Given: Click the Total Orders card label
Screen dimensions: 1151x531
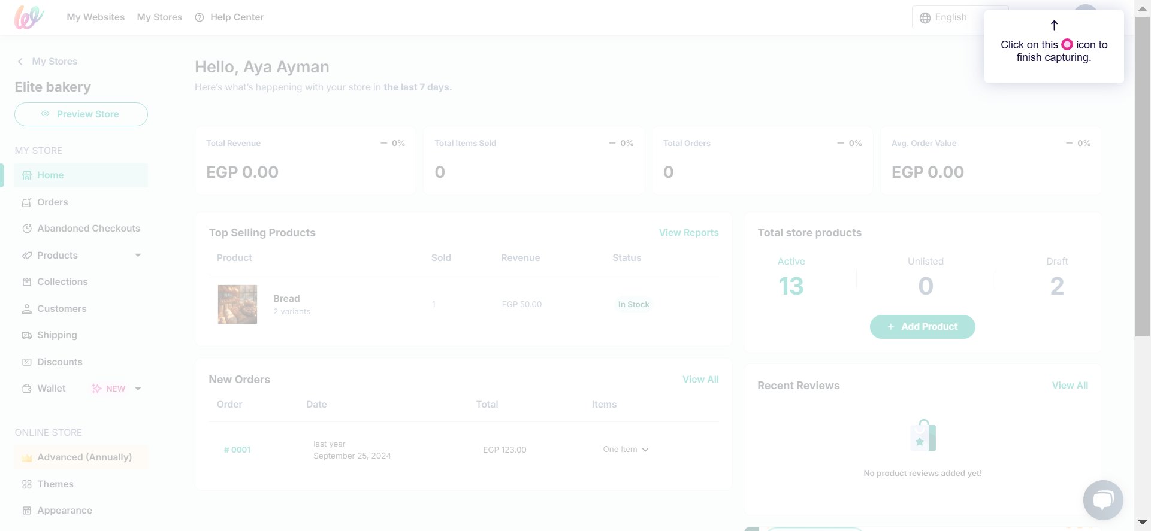Looking at the screenshot, I should click(687, 144).
